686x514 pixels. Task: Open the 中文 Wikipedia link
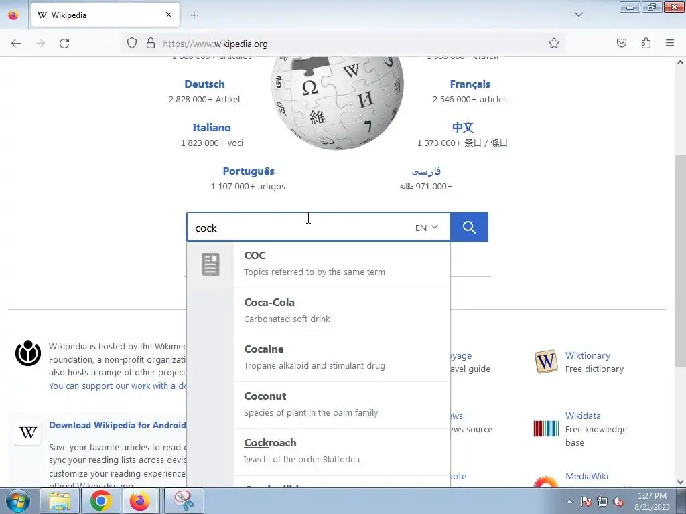coord(462,127)
